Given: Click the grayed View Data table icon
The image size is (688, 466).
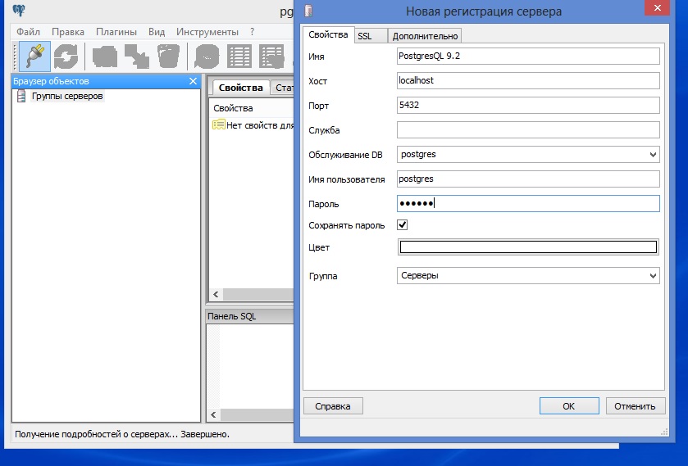Looking at the screenshot, I should pos(239,56).
